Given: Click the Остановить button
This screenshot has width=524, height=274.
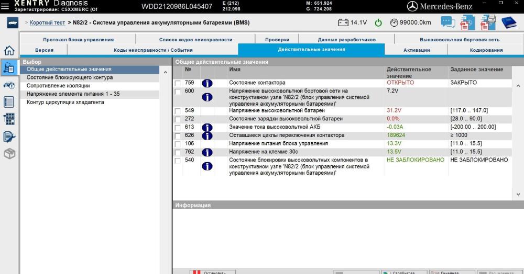Looking at the screenshot, I should point(213,272).
